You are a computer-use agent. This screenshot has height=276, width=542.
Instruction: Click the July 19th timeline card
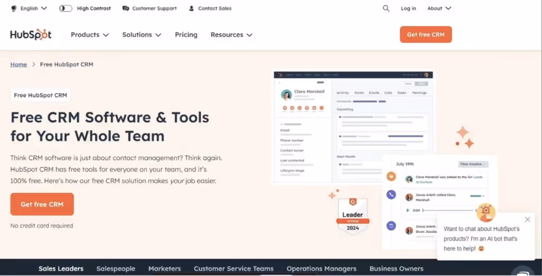click(439, 202)
